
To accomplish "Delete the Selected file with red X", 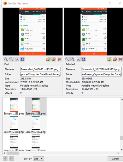I will click(x=120, y=59).
